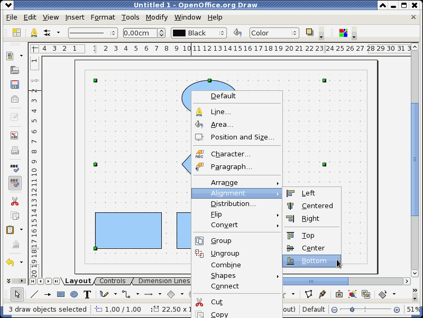Viewport: 423px width, 318px height.
Task: Click the grid display toolbar icon
Action: click(16, 33)
